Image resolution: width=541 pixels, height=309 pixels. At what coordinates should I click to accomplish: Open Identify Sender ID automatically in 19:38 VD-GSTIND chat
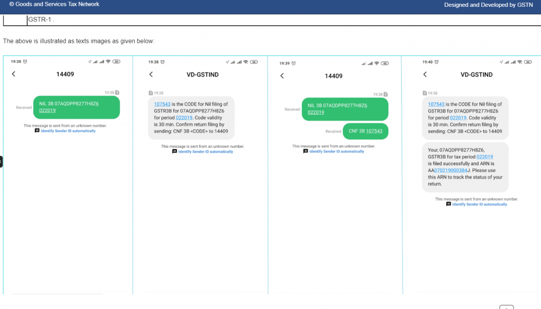(206, 152)
